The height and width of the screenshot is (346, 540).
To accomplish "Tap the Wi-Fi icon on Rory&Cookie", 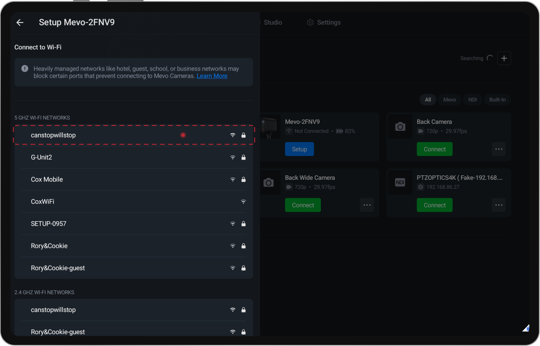I will (233, 246).
